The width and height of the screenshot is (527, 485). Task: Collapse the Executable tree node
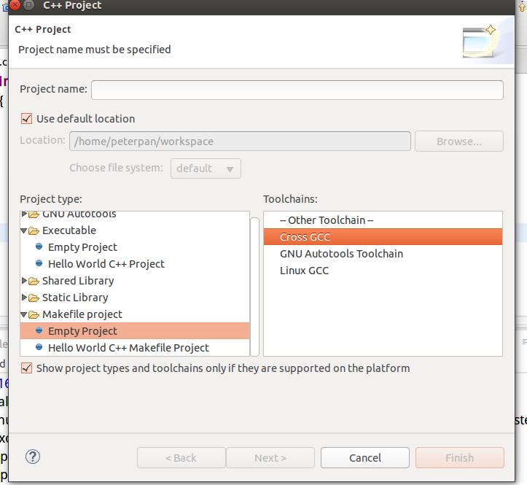(x=24, y=230)
